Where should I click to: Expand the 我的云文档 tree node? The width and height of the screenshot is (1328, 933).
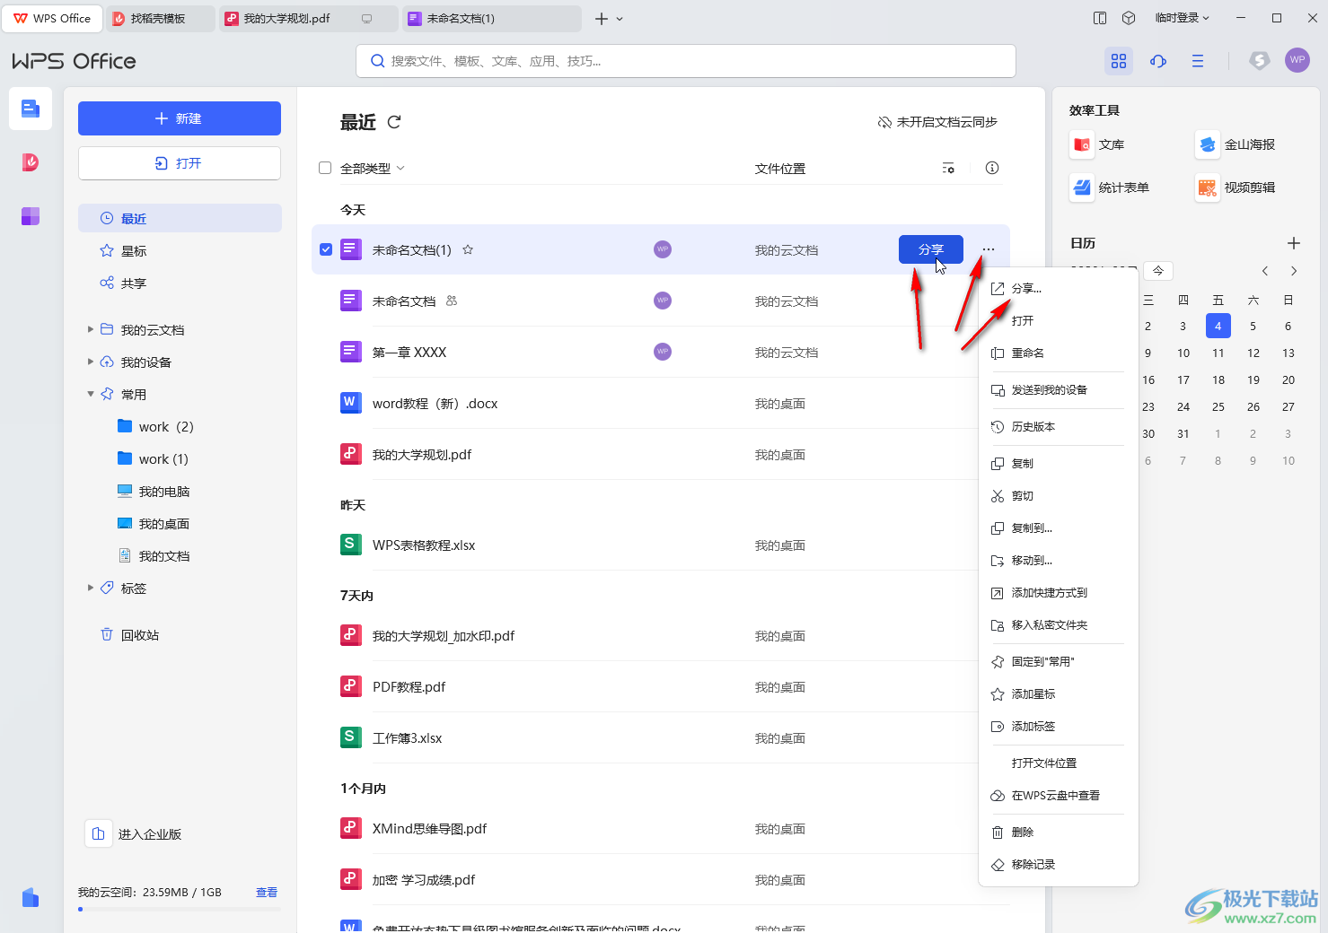point(91,329)
